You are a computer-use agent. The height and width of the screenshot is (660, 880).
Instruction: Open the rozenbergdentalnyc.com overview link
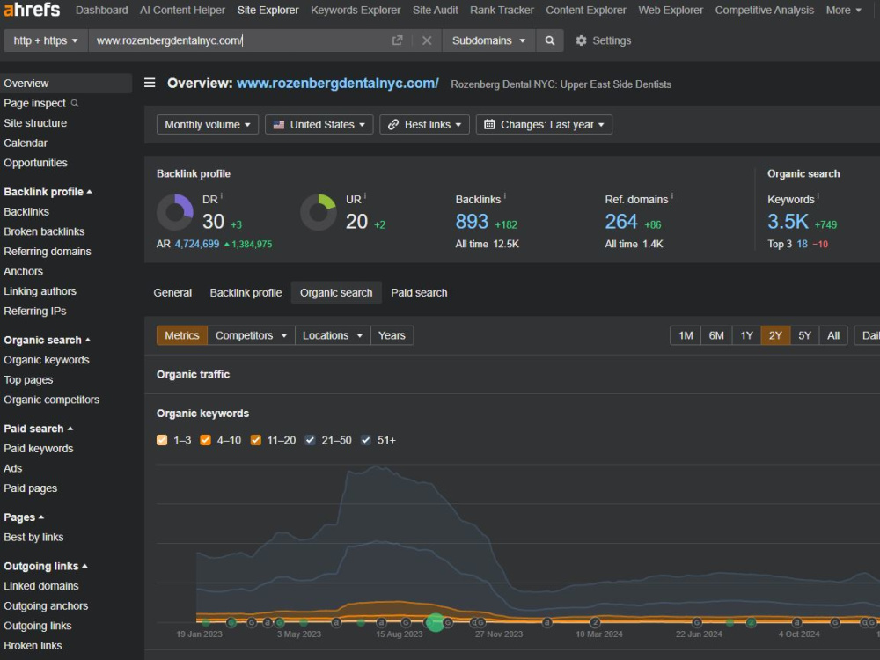tap(338, 84)
